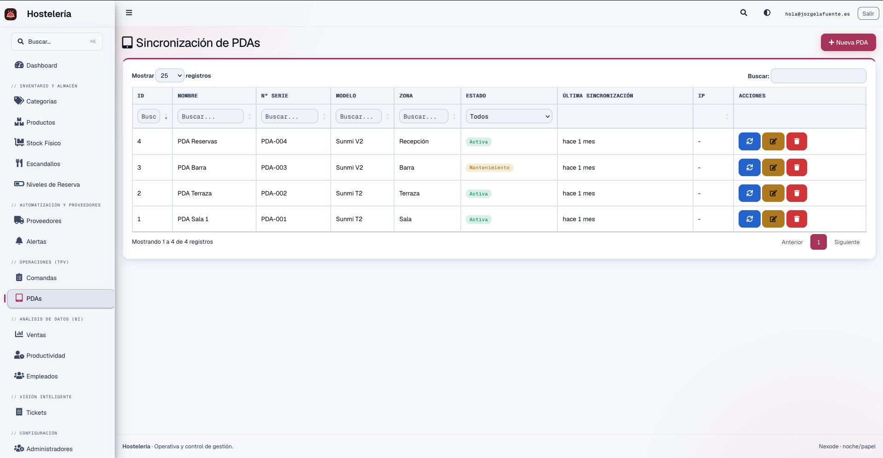Focus the table Buscar input at top right
The image size is (883, 458).
pos(818,76)
